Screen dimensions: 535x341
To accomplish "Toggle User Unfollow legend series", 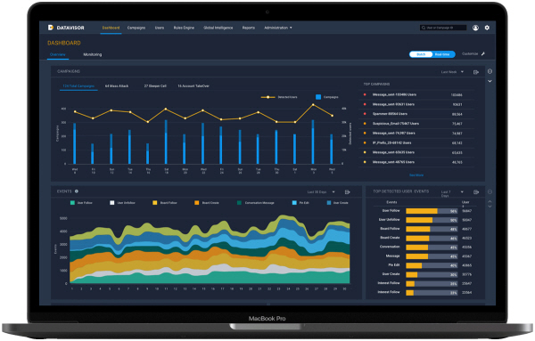I will (x=122, y=203).
